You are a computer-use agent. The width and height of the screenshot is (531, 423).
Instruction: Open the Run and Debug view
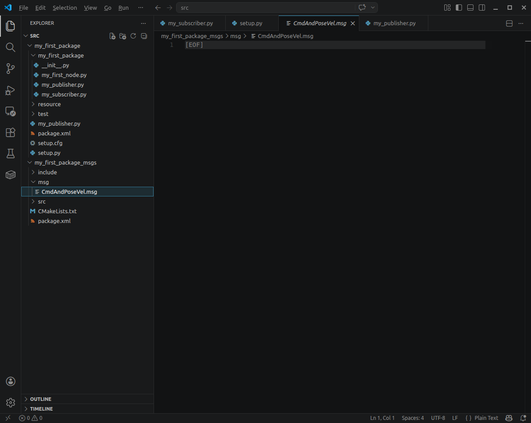10,90
